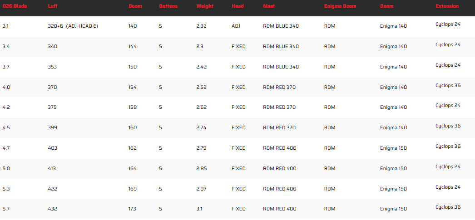Image resolution: width=475 pixels, height=220 pixels.
Task: Click sail size 5.7 cell
Action: (6, 209)
